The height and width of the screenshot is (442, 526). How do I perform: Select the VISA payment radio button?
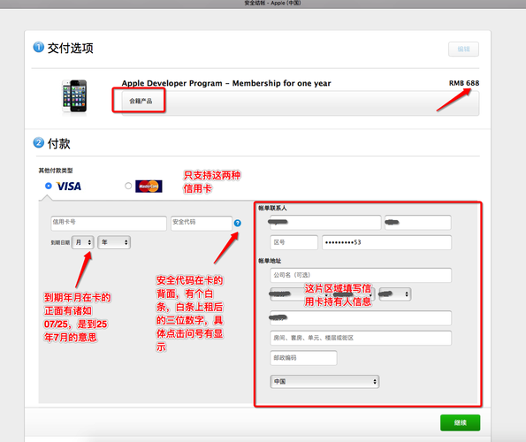pos(49,186)
